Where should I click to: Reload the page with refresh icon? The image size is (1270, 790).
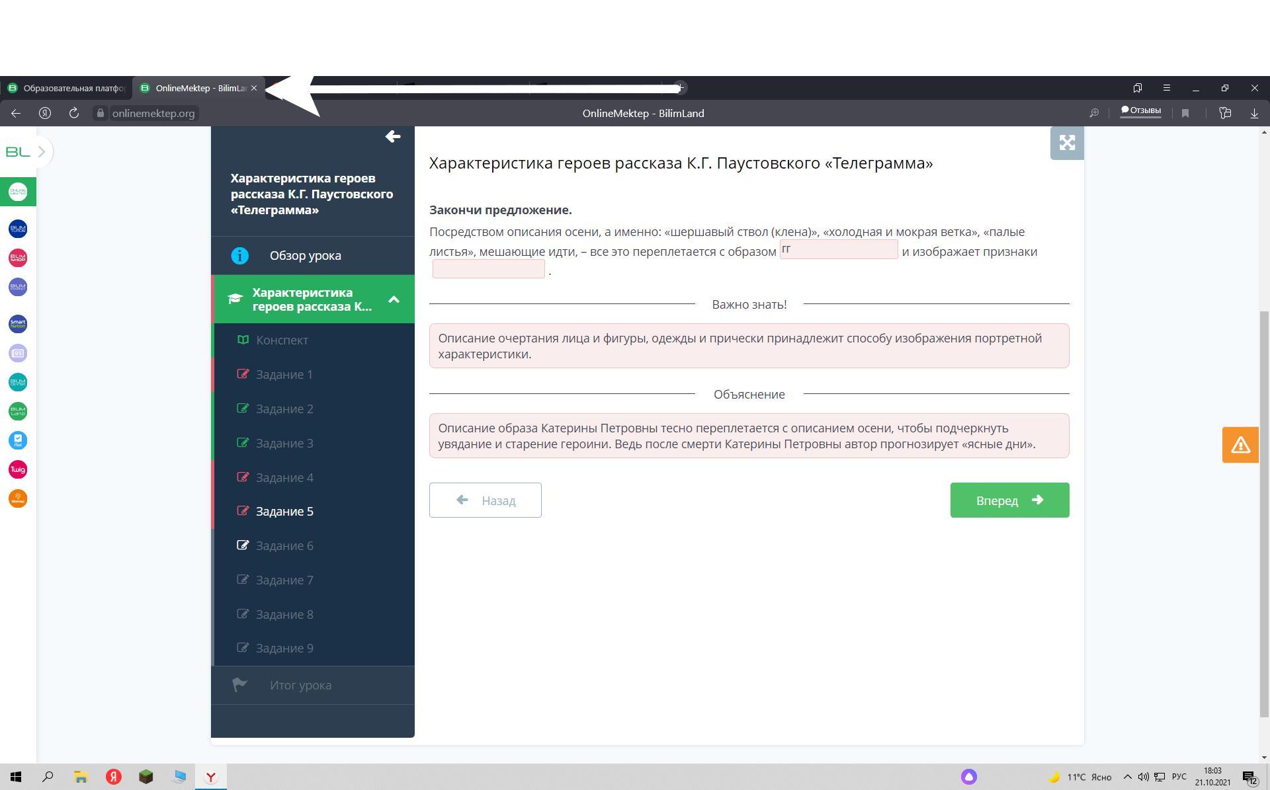pyautogui.click(x=74, y=113)
